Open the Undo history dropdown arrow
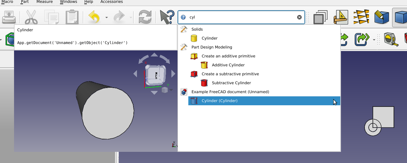Viewport: 407px width, 163px height. (107, 17)
